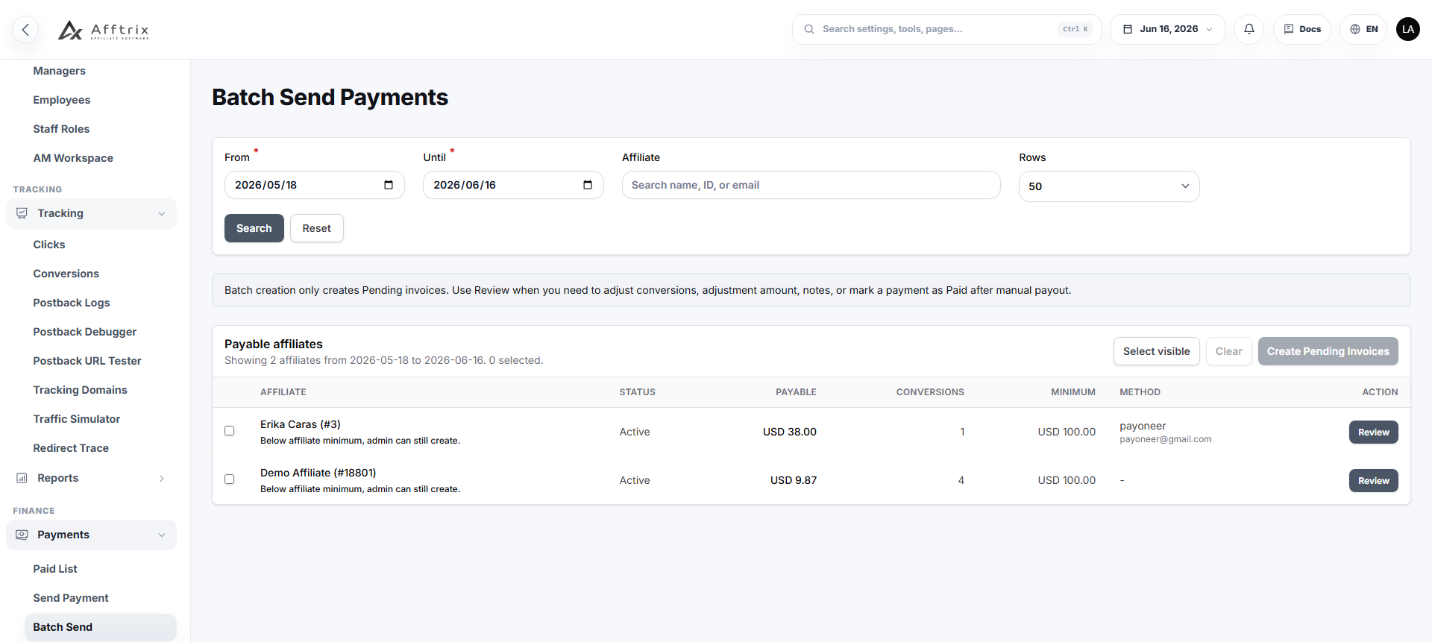Click the USD 38.00 payable amount
This screenshot has width=1432, height=642.
pyautogui.click(x=790, y=432)
